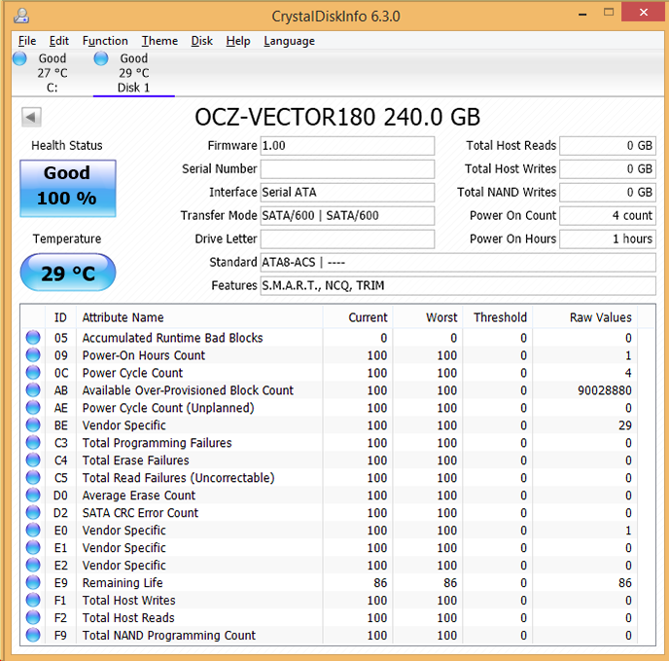Click the C: drive status orb

[x=19, y=58]
